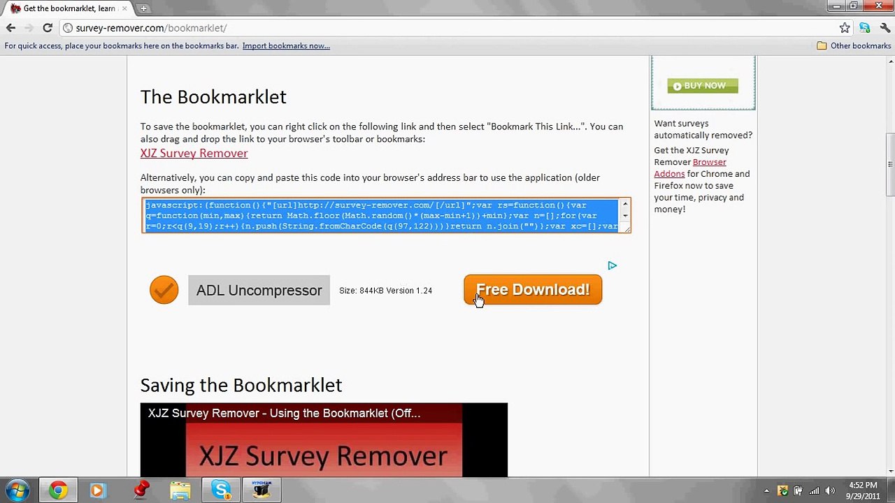Open Chrome wrench settings menu

(885, 28)
